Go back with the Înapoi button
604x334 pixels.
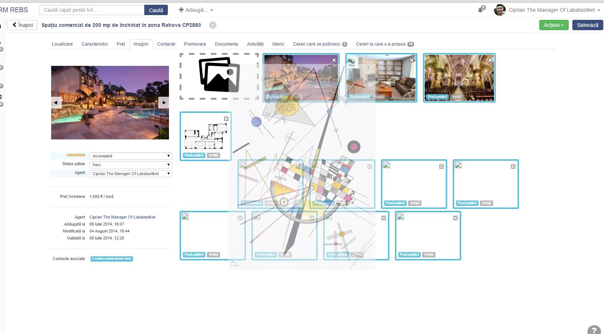[x=22, y=25]
